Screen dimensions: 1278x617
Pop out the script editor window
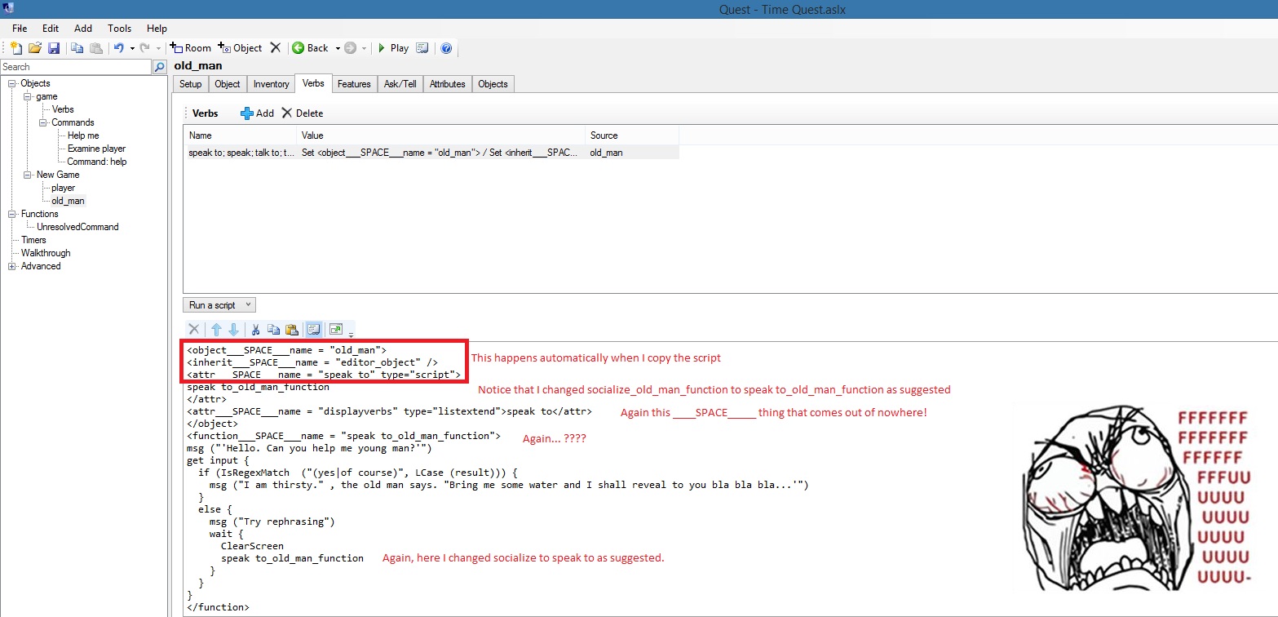(x=335, y=330)
